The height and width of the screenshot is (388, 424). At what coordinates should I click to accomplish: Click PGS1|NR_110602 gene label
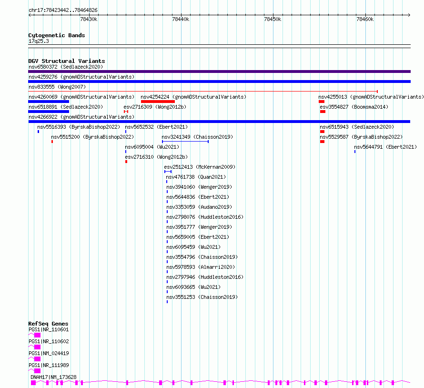click(49, 341)
